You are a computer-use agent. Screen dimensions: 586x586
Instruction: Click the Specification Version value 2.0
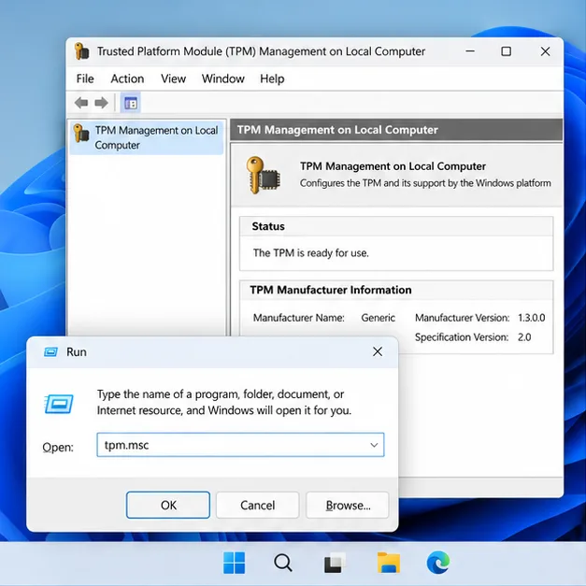[x=524, y=337]
